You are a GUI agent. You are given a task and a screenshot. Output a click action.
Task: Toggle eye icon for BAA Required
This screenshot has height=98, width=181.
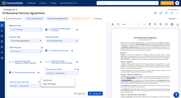pyautogui.click(x=41, y=62)
